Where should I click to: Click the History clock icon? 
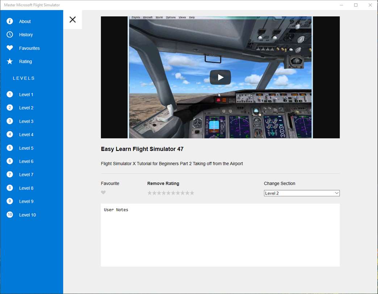10,34
